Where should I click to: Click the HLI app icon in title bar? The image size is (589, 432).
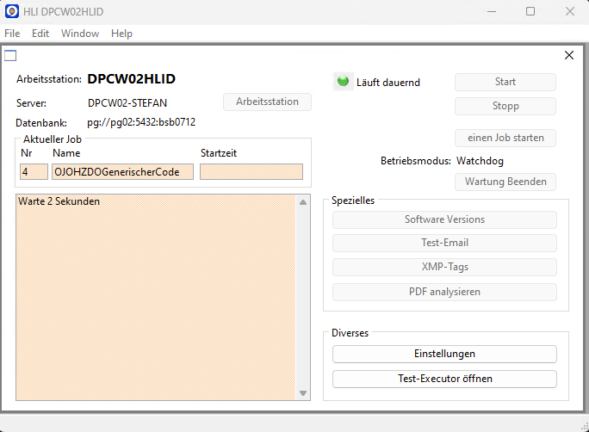(x=12, y=11)
